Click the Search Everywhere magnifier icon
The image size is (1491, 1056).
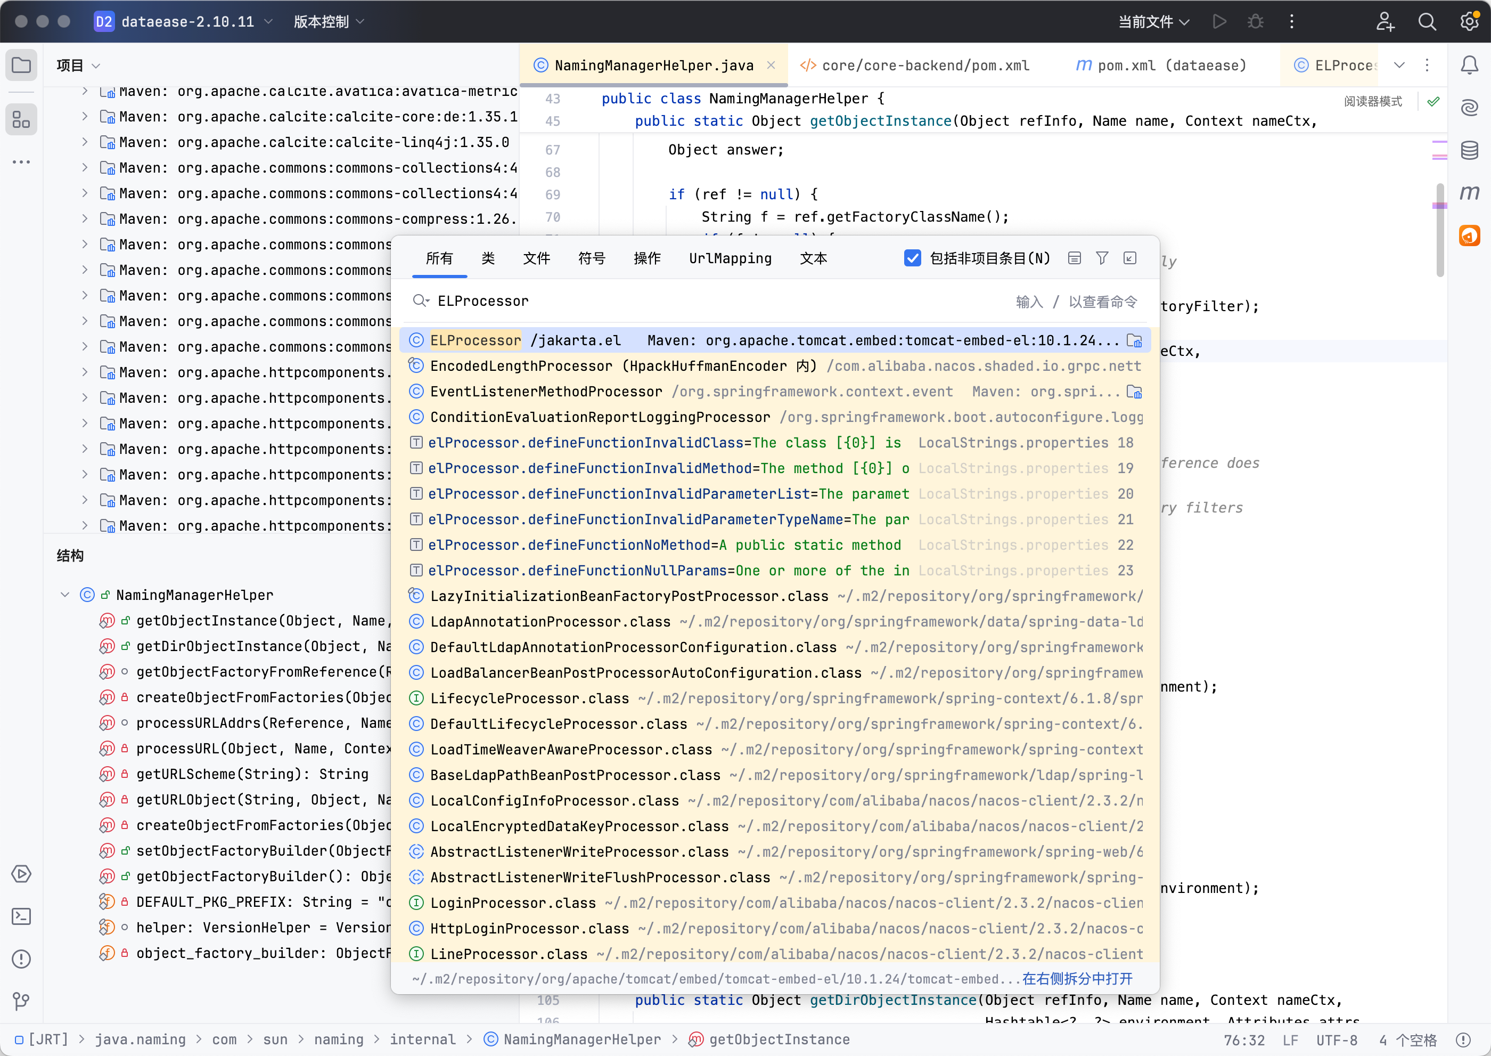pos(1427,21)
